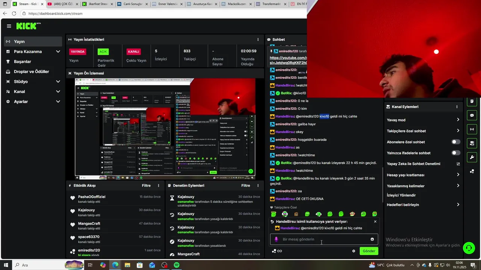
Task: Switch to the Mackolik.com browser tab
Action: click(236, 4)
